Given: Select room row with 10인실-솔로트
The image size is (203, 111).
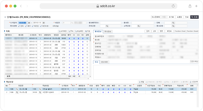Looking at the screenshot, I should [100, 89].
